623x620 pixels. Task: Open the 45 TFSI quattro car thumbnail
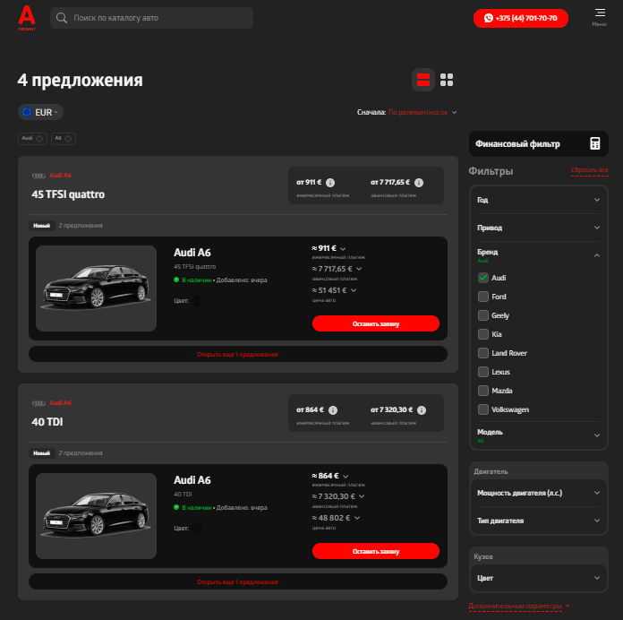(x=96, y=288)
